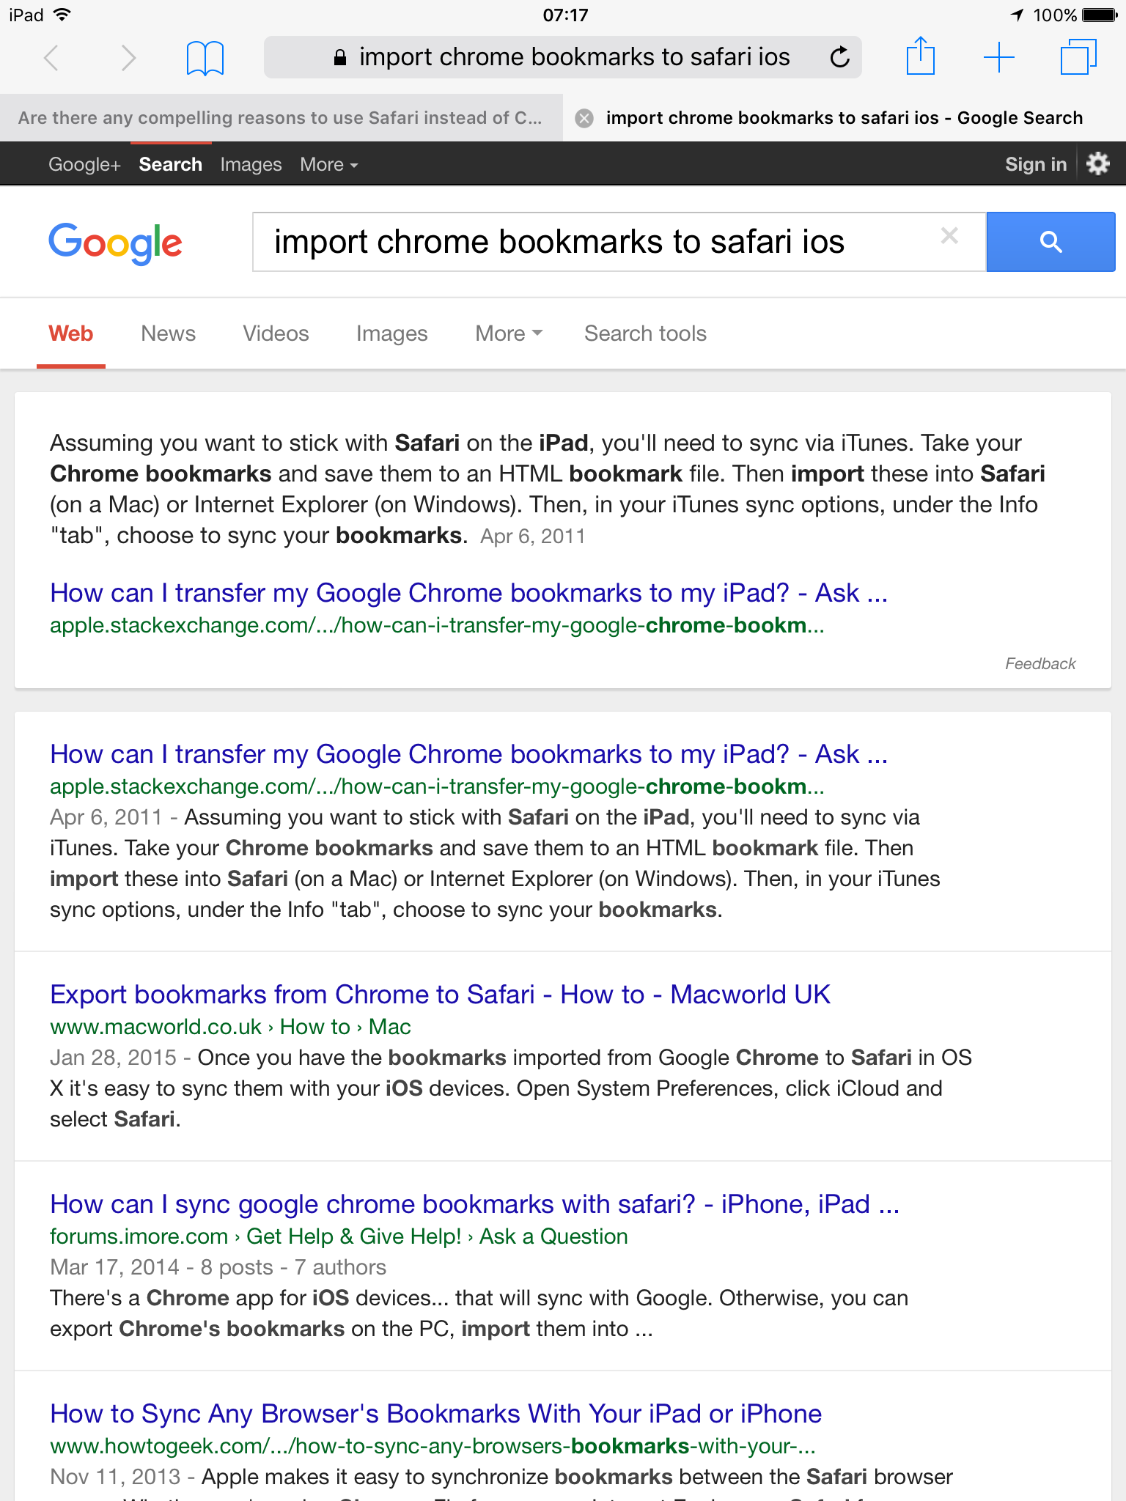Click the blue magnifier search button
1126x1501 pixels.
click(x=1050, y=242)
